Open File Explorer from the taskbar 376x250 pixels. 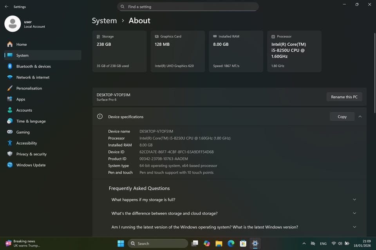click(219, 243)
